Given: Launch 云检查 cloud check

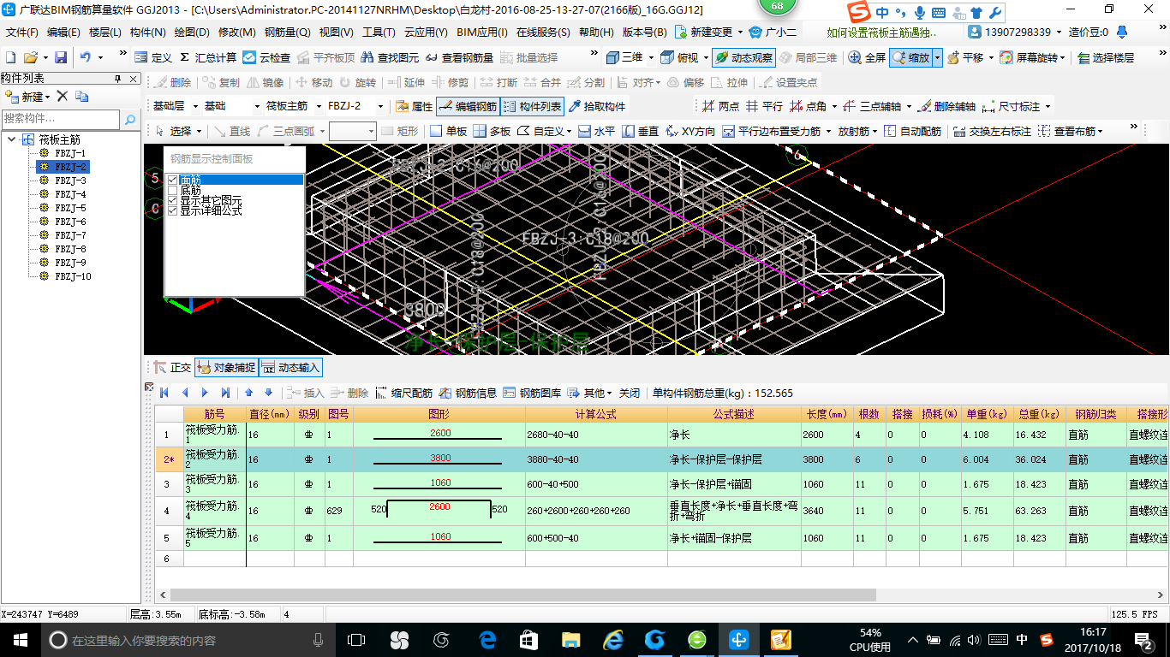Looking at the screenshot, I should pos(266,57).
